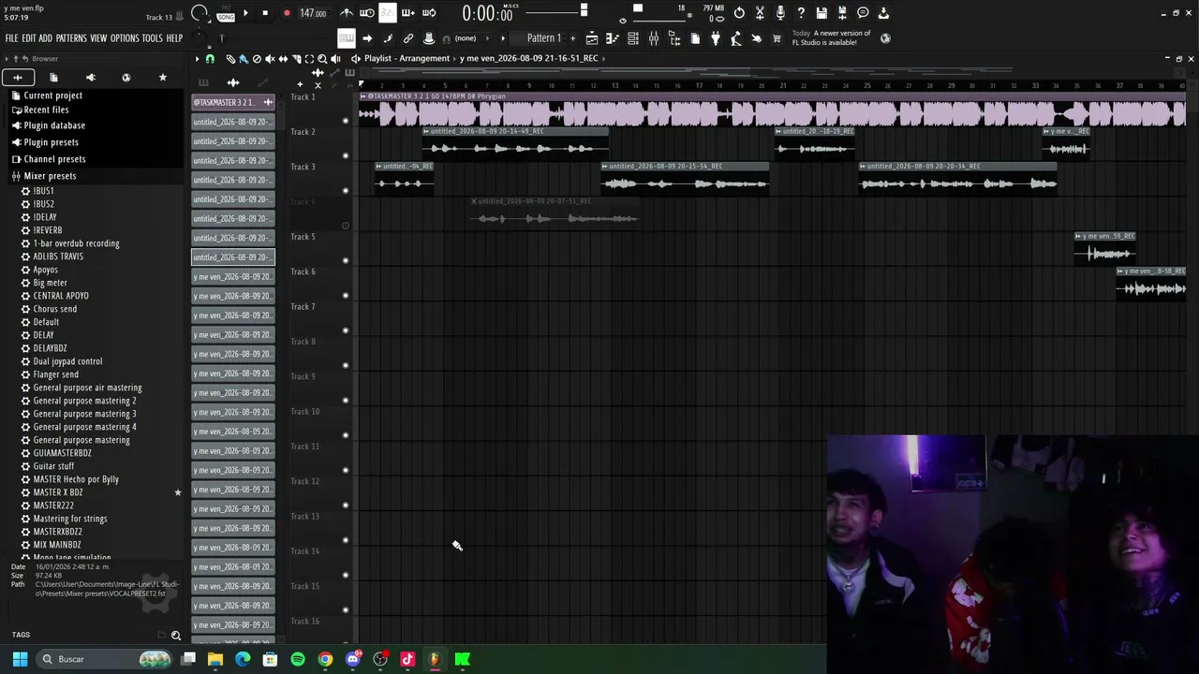Click the render/export download icon

click(883, 13)
